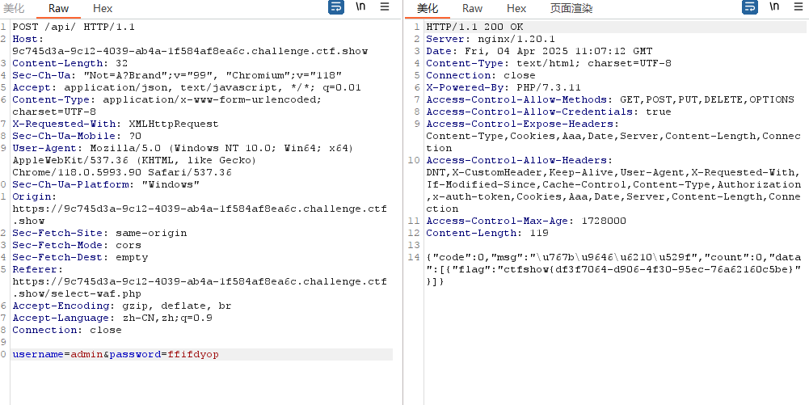
Task: Click the Sec-Ch-Ua-Mobile: ?0 line
Action: (x=77, y=136)
